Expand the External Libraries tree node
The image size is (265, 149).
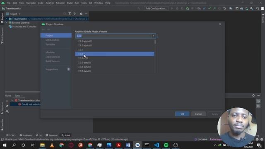[x=6, y=22]
